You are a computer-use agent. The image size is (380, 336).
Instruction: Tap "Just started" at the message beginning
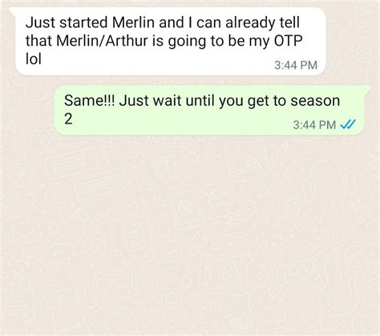(67, 22)
